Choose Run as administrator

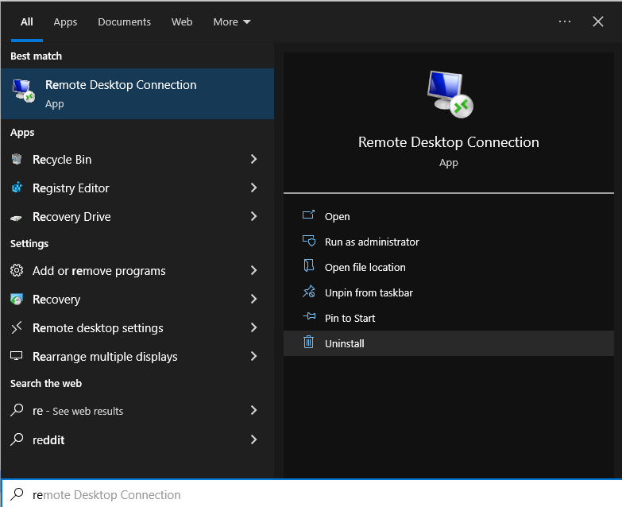(449, 242)
